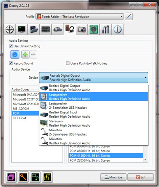This screenshot has width=159, height=187.
Task: Click the Exit button
Action: point(140,177)
